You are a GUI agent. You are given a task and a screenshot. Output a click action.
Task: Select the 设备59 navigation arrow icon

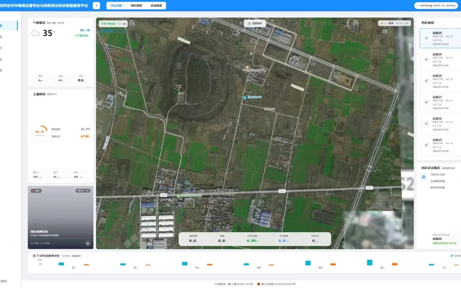(x=426, y=59)
